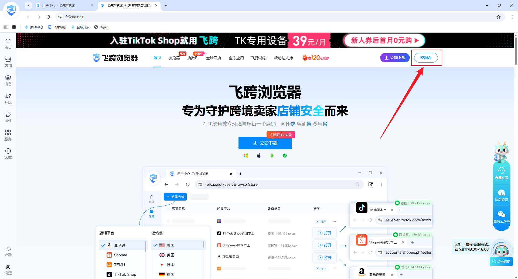The height and width of the screenshot is (279, 518).
Task: Open the sidebar list toggle icon
Action: (5, 27)
